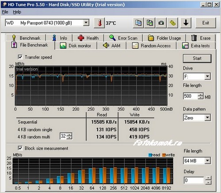Image resolution: width=221 pixels, height=193 pixels.
Task: Copy info to clipboard icon
Action: (x=138, y=23)
